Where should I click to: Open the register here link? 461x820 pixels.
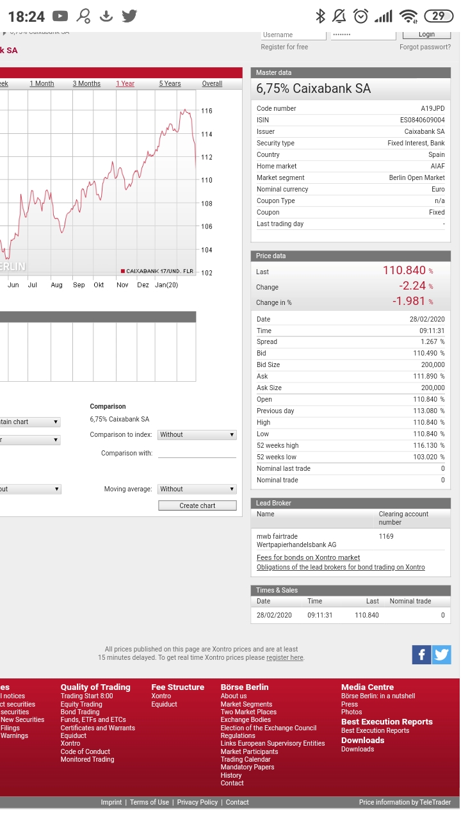tap(285, 657)
